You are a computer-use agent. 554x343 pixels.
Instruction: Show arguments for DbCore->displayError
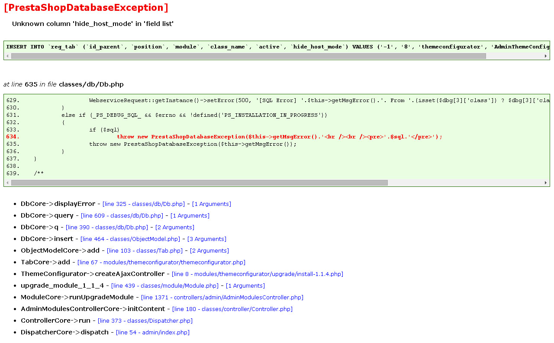pyautogui.click(x=212, y=204)
